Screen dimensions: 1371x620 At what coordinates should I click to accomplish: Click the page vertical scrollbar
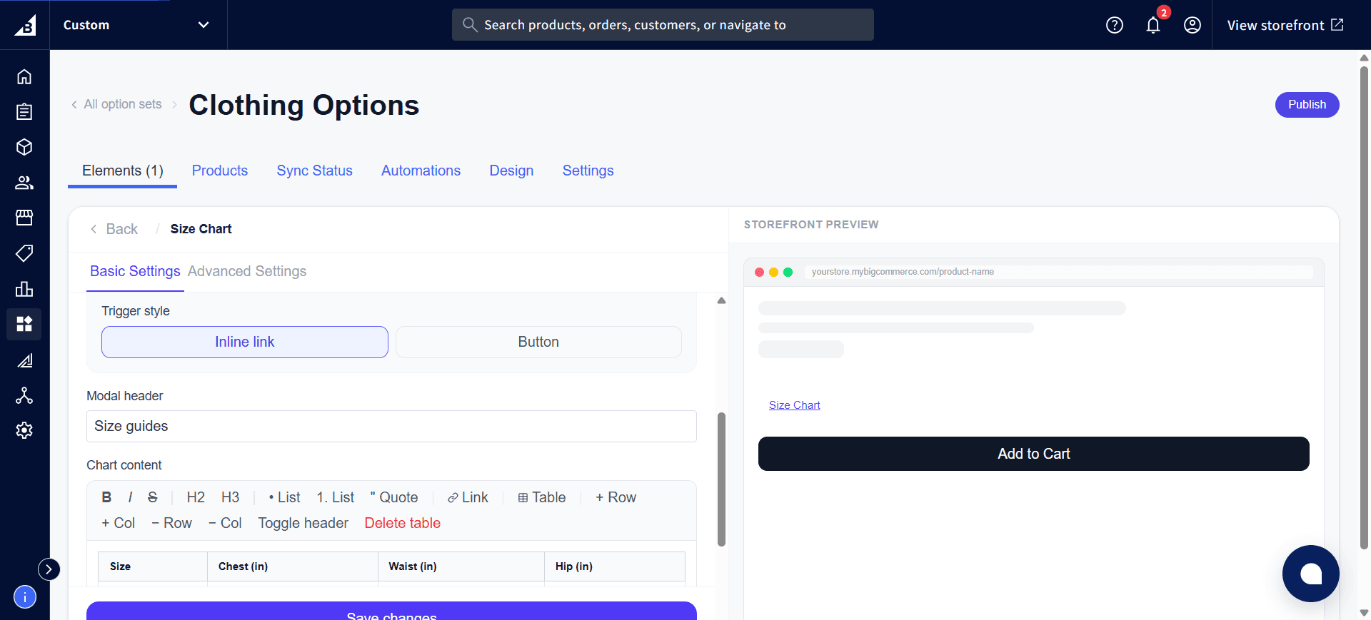(x=1364, y=308)
